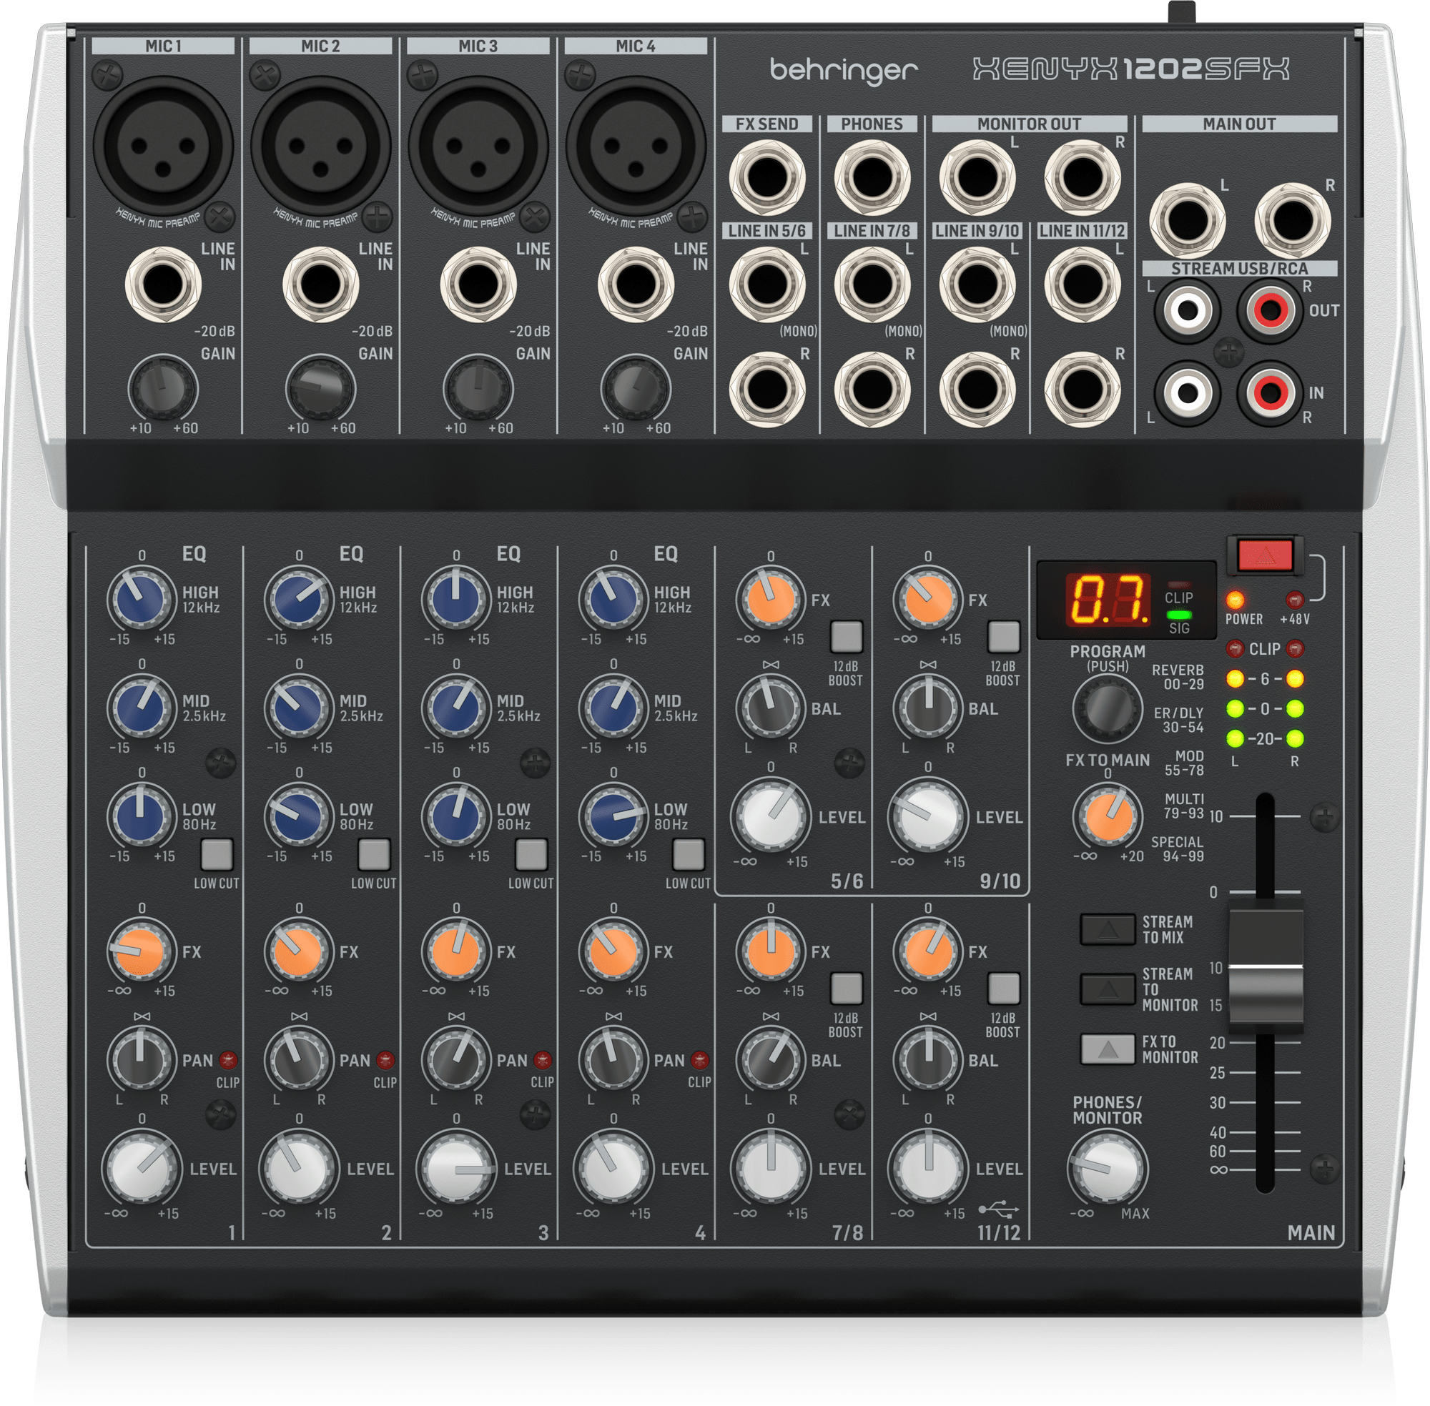The image size is (1430, 1406).
Task: Toggle channel 3 LOW CUT button
Action: click(x=531, y=854)
